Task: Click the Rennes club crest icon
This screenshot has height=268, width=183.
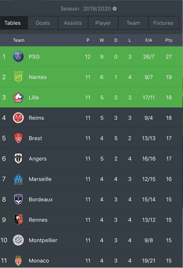Action: tap(18, 220)
